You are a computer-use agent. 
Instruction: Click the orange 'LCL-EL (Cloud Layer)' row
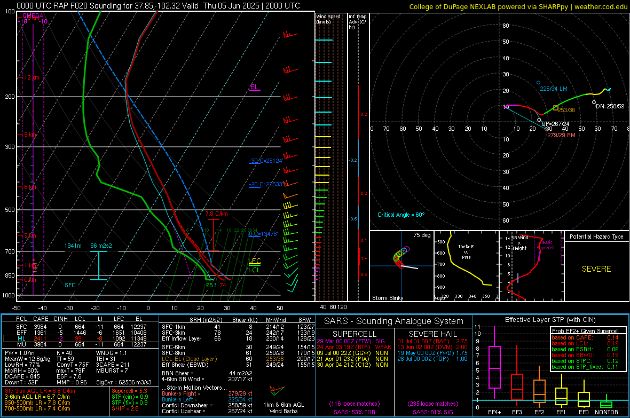click(x=238, y=359)
